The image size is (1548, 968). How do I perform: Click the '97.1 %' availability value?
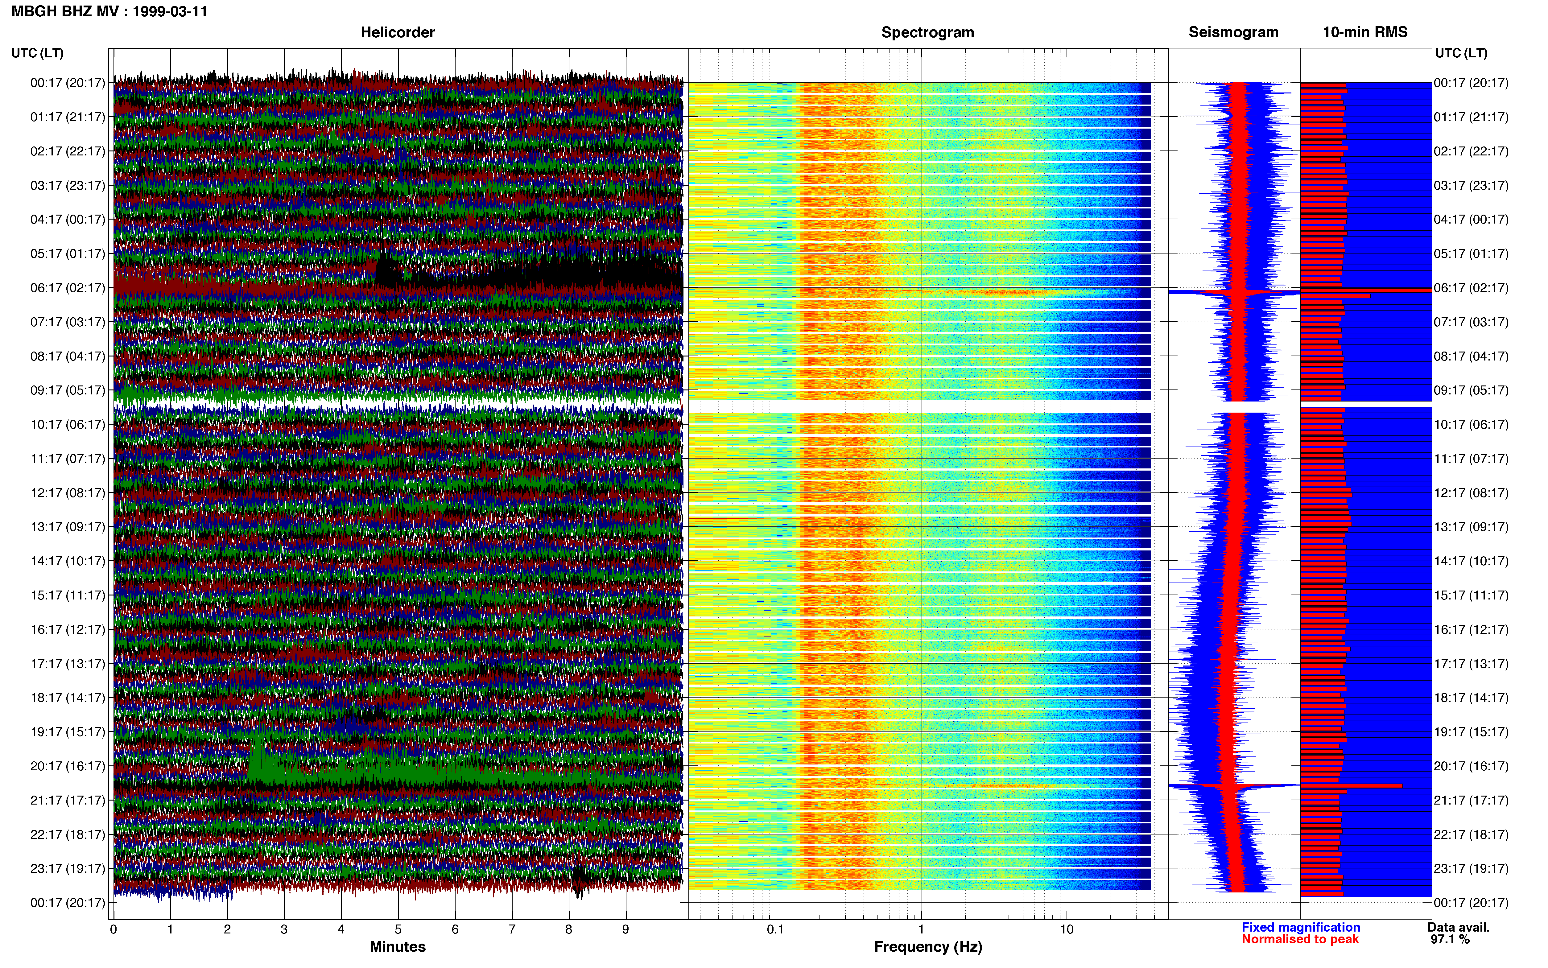[x=1450, y=939]
